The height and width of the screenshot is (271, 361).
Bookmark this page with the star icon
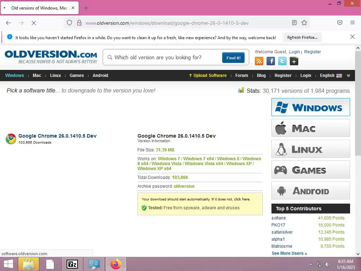pyautogui.click(x=304, y=23)
